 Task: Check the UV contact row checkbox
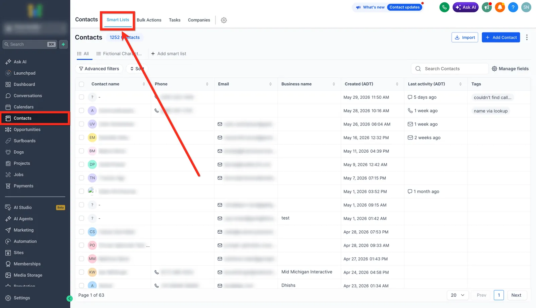pyautogui.click(x=81, y=124)
